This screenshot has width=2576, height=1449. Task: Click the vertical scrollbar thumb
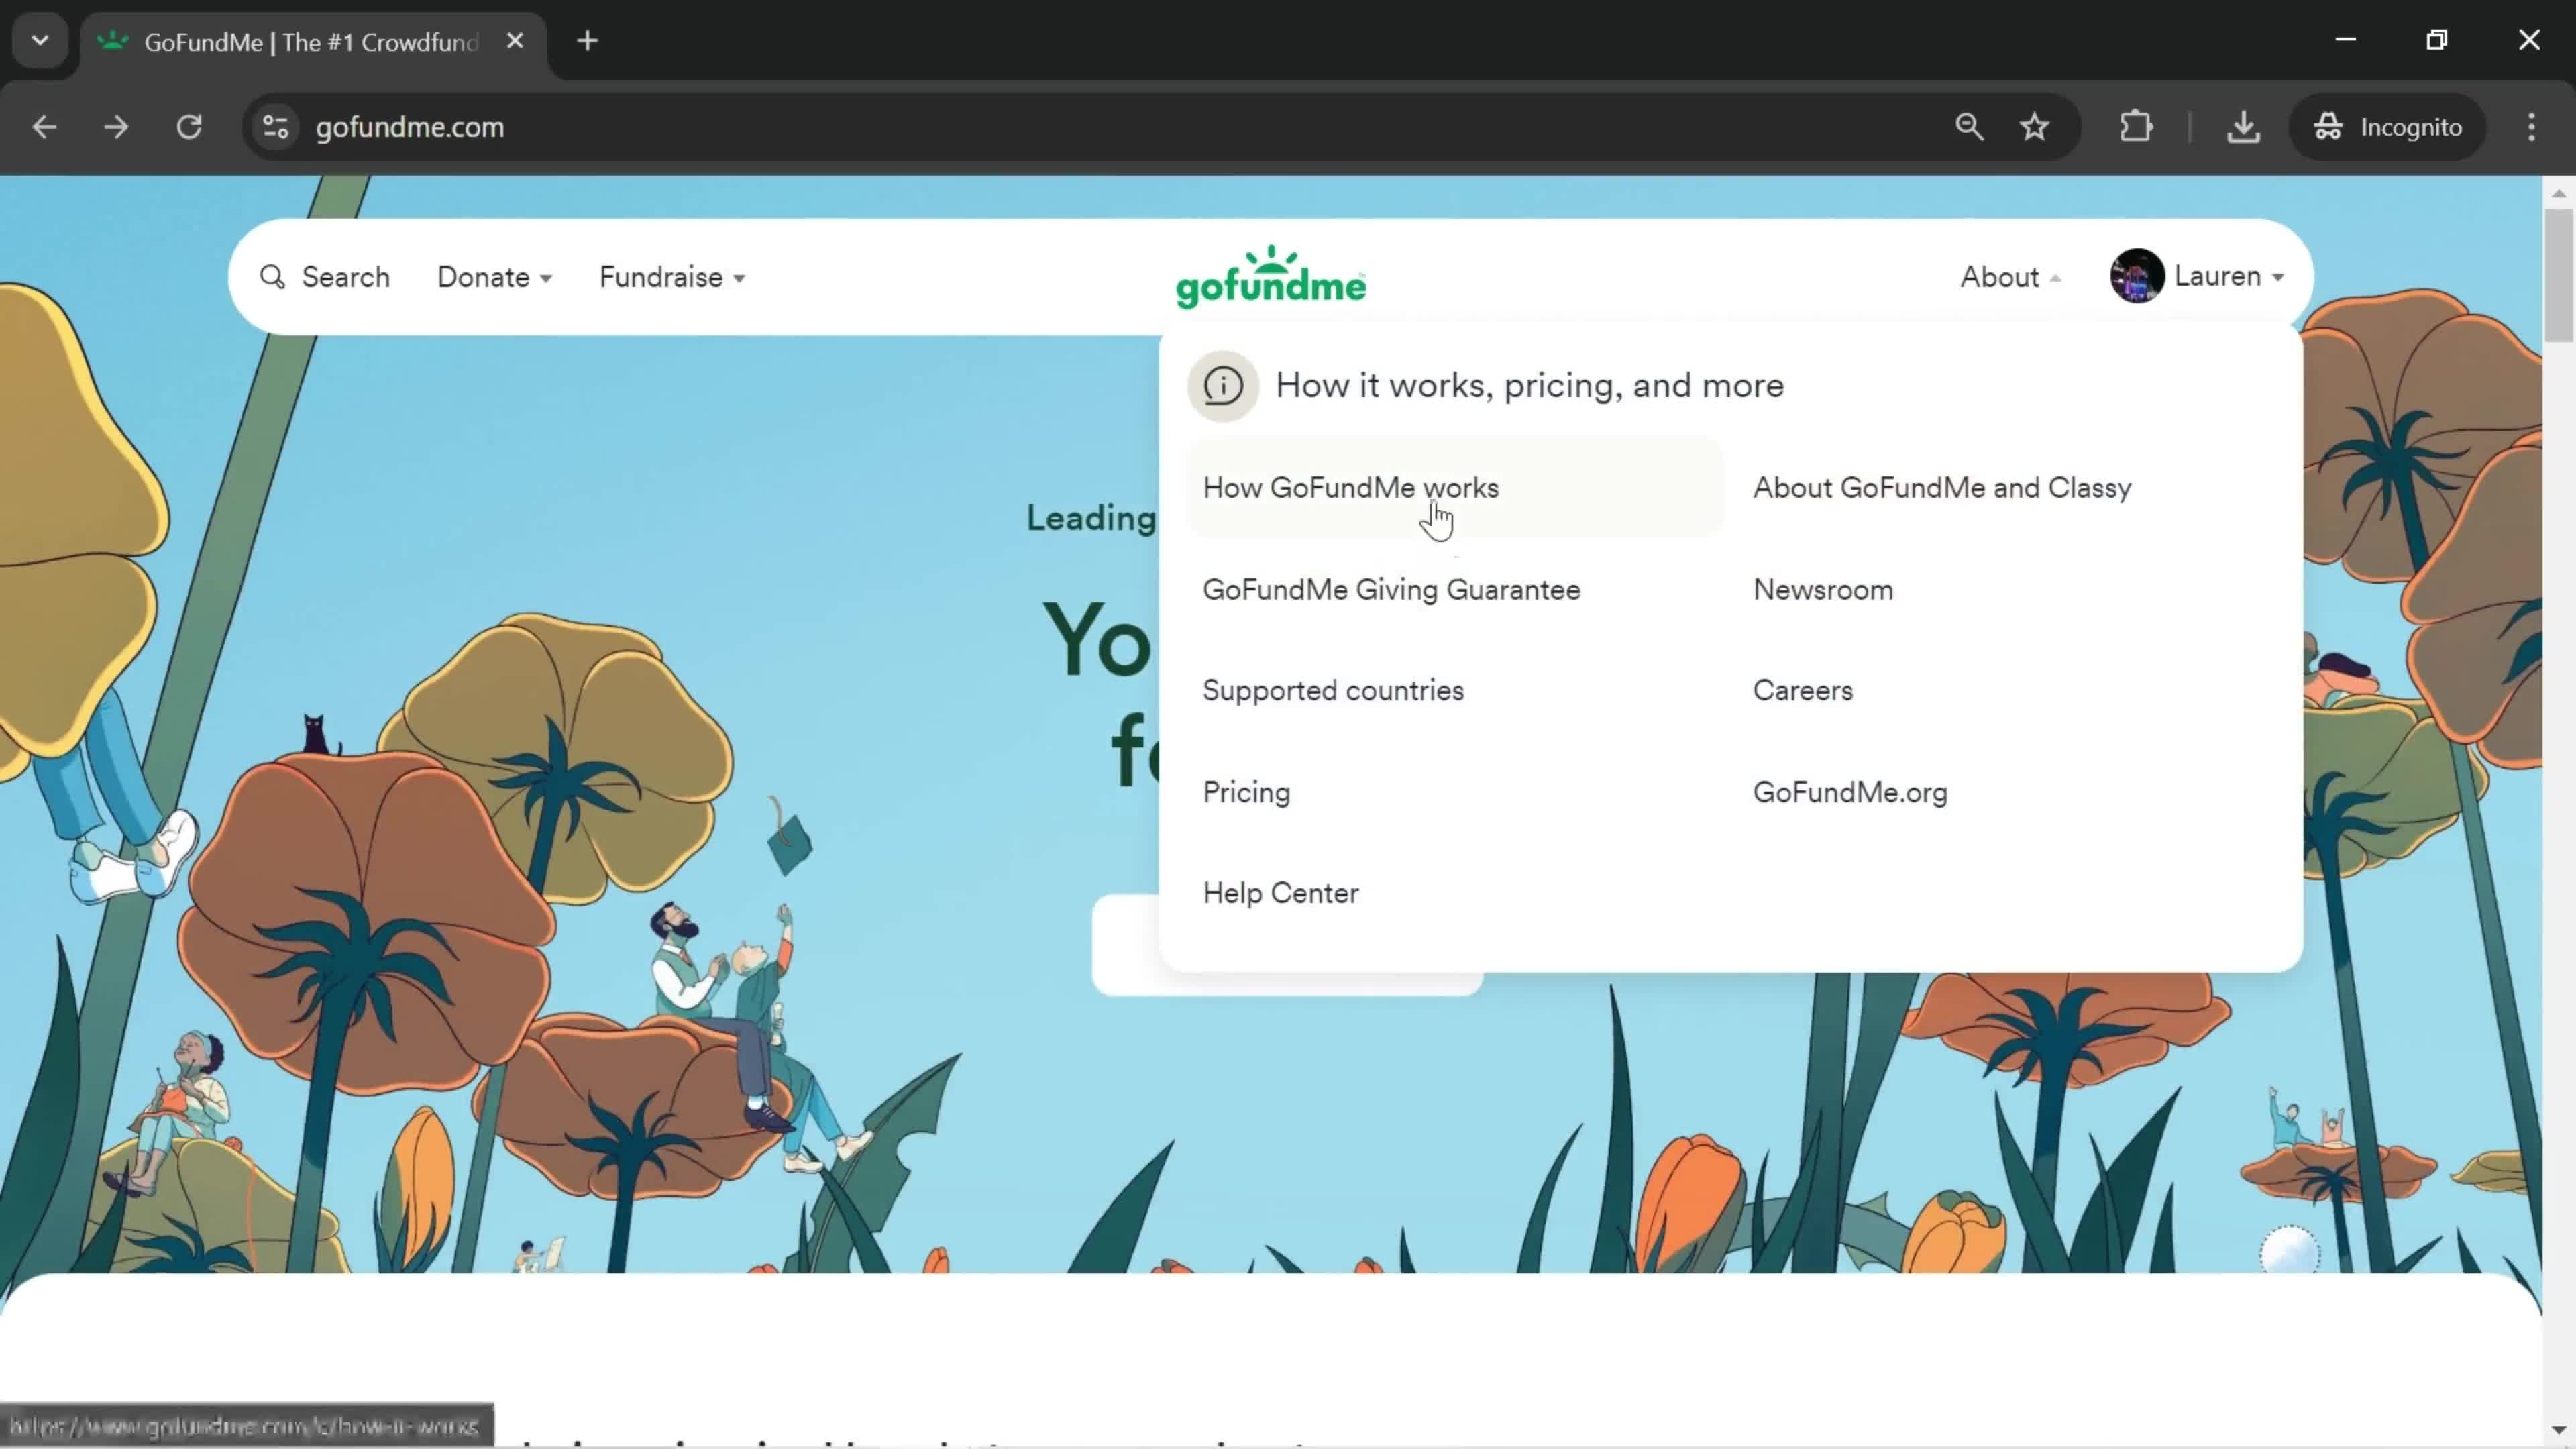(x=2558, y=276)
